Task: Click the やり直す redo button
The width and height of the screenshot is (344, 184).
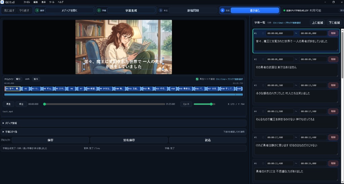Action: click(24, 10)
